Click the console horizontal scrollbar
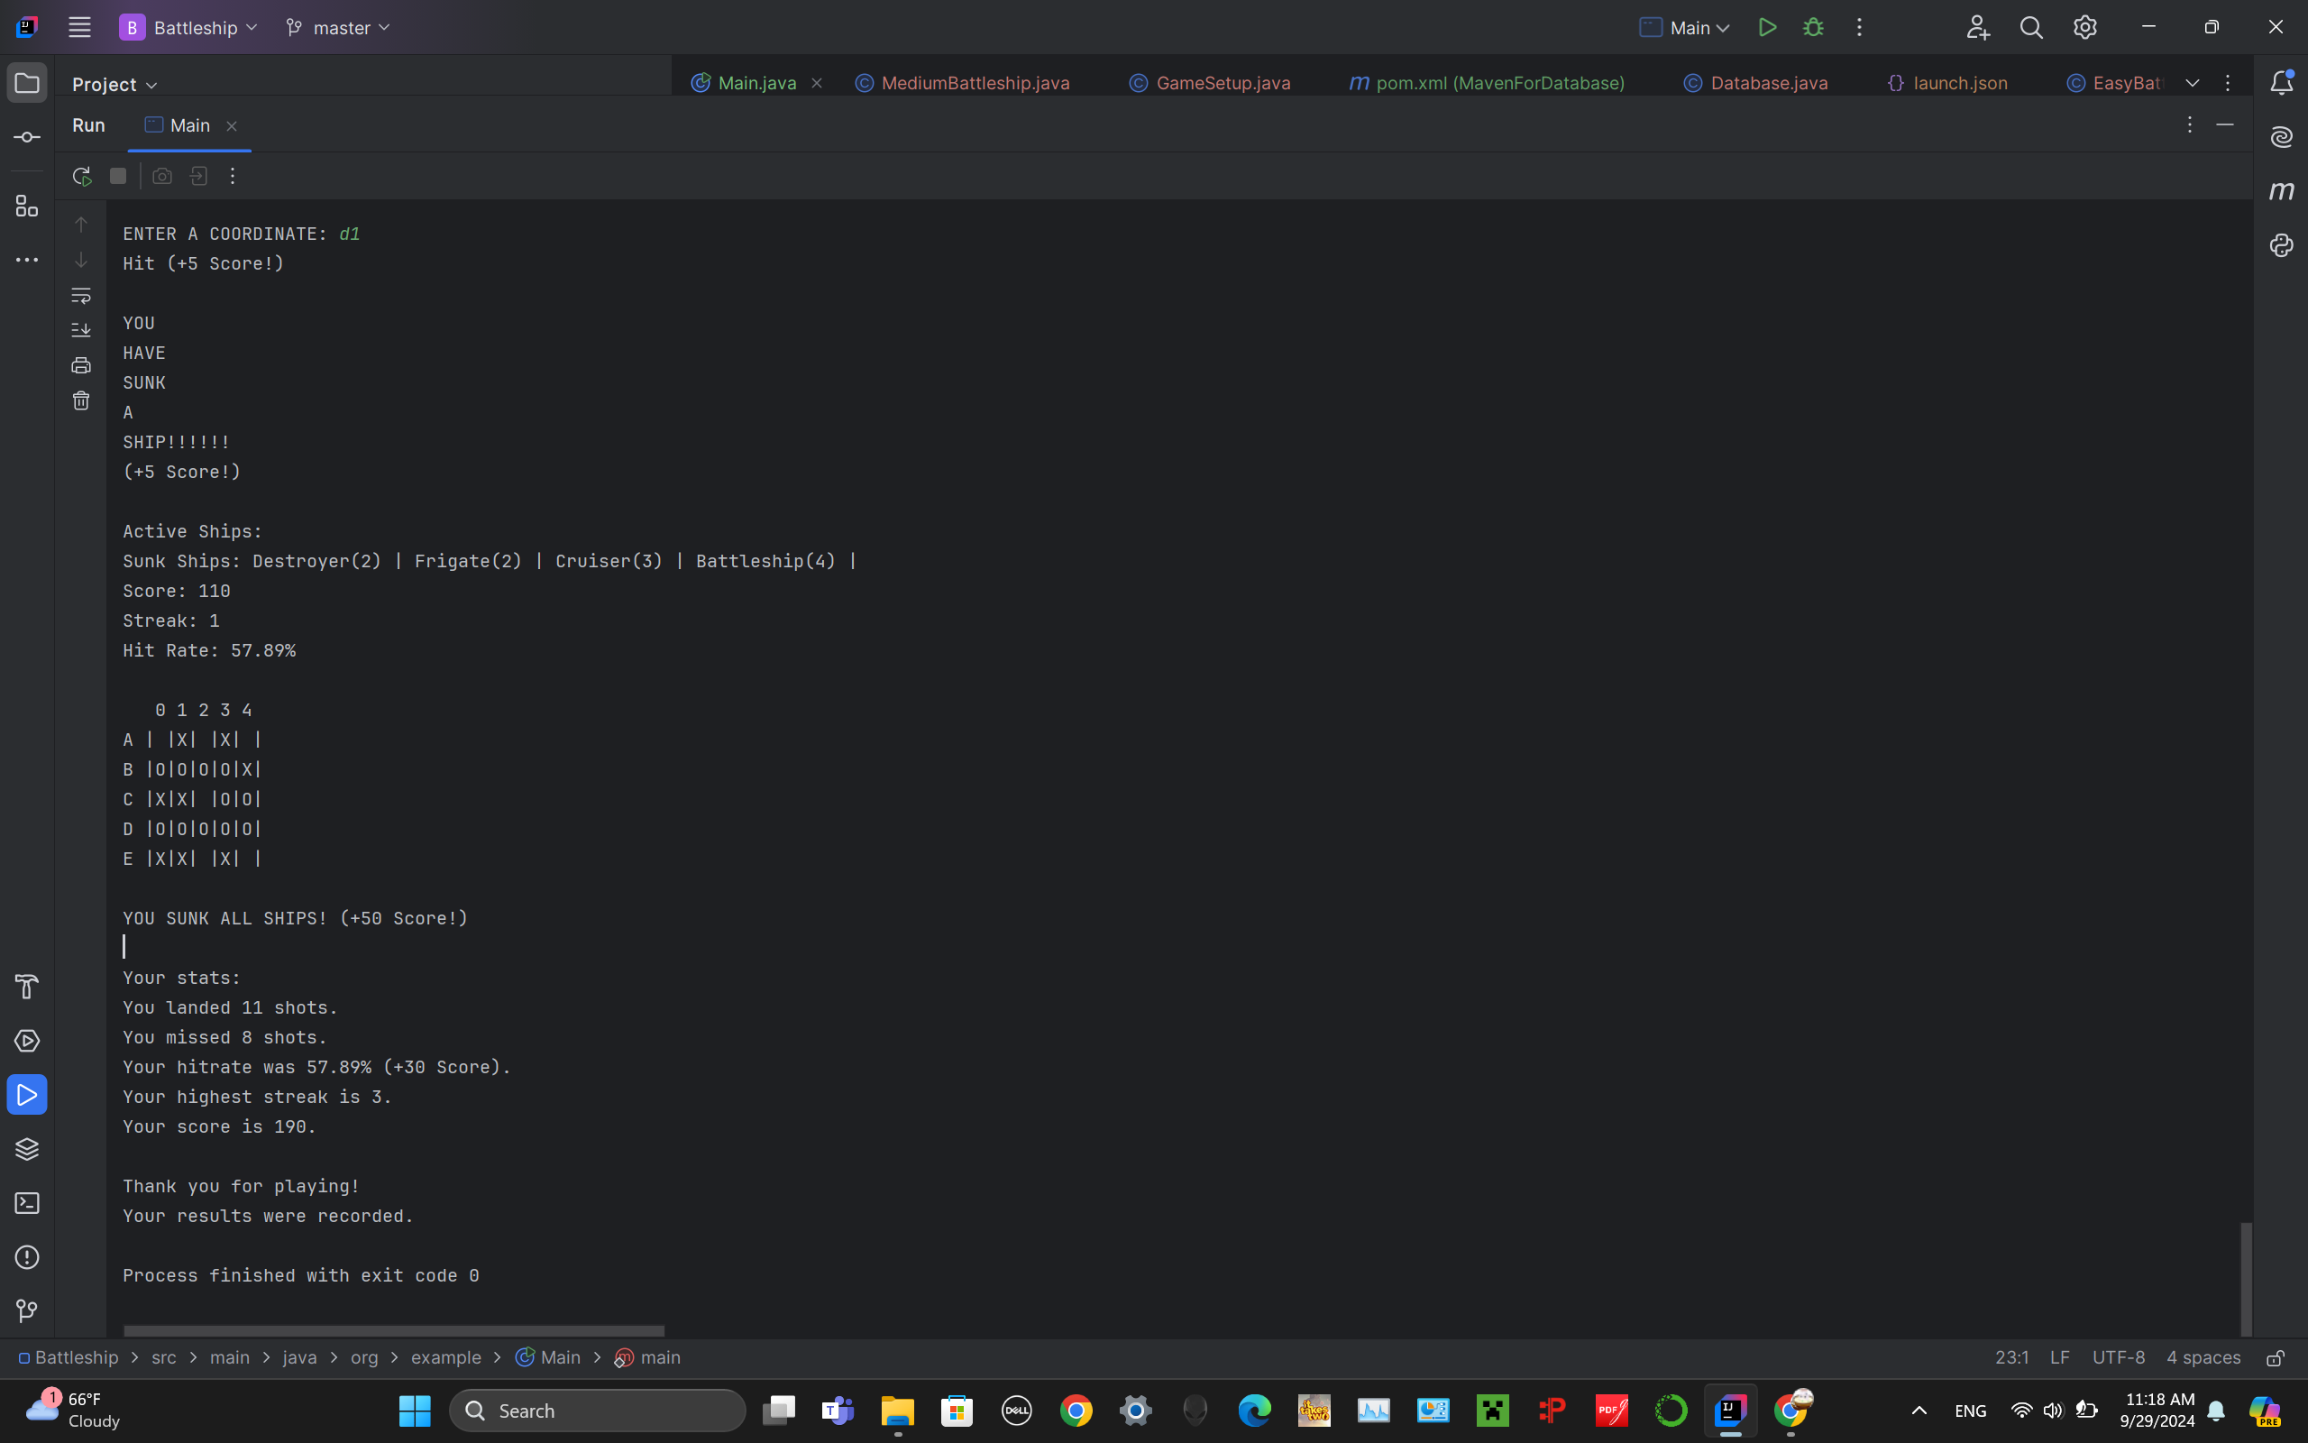The height and width of the screenshot is (1443, 2308). [x=393, y=1330]
